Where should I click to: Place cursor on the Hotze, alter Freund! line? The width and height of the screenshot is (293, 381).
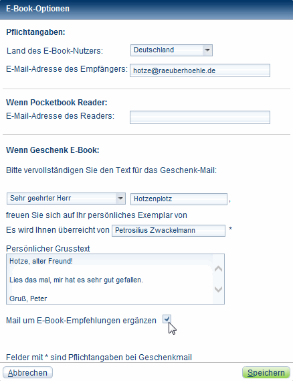pos(41,261)
